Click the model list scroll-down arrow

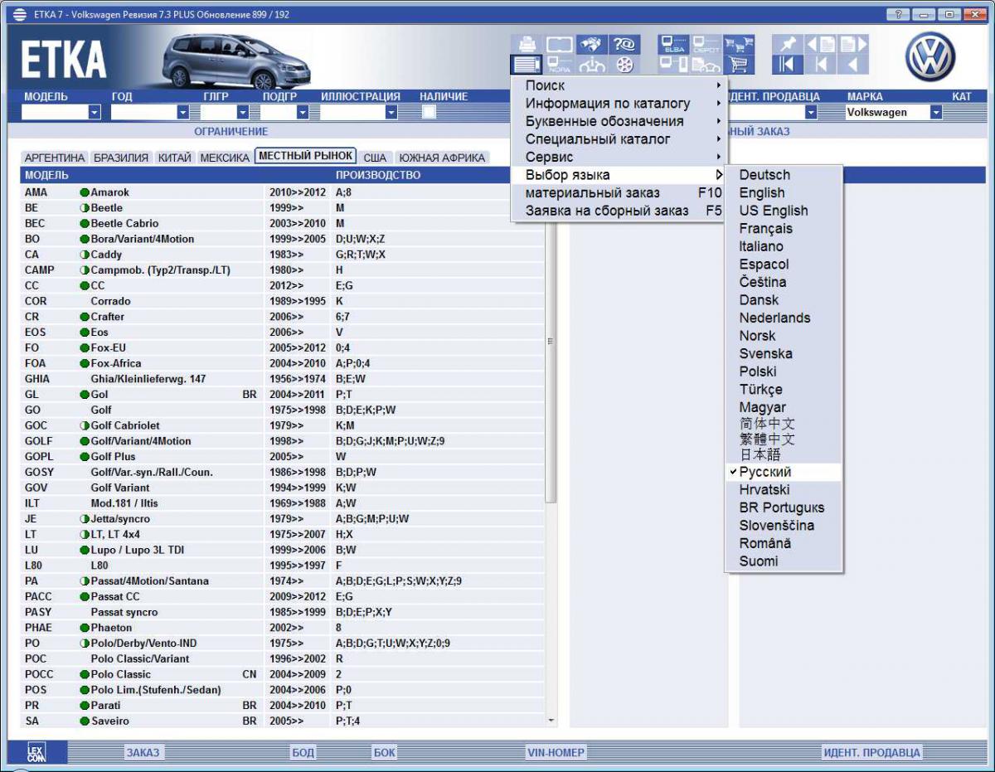coord(552,721)
